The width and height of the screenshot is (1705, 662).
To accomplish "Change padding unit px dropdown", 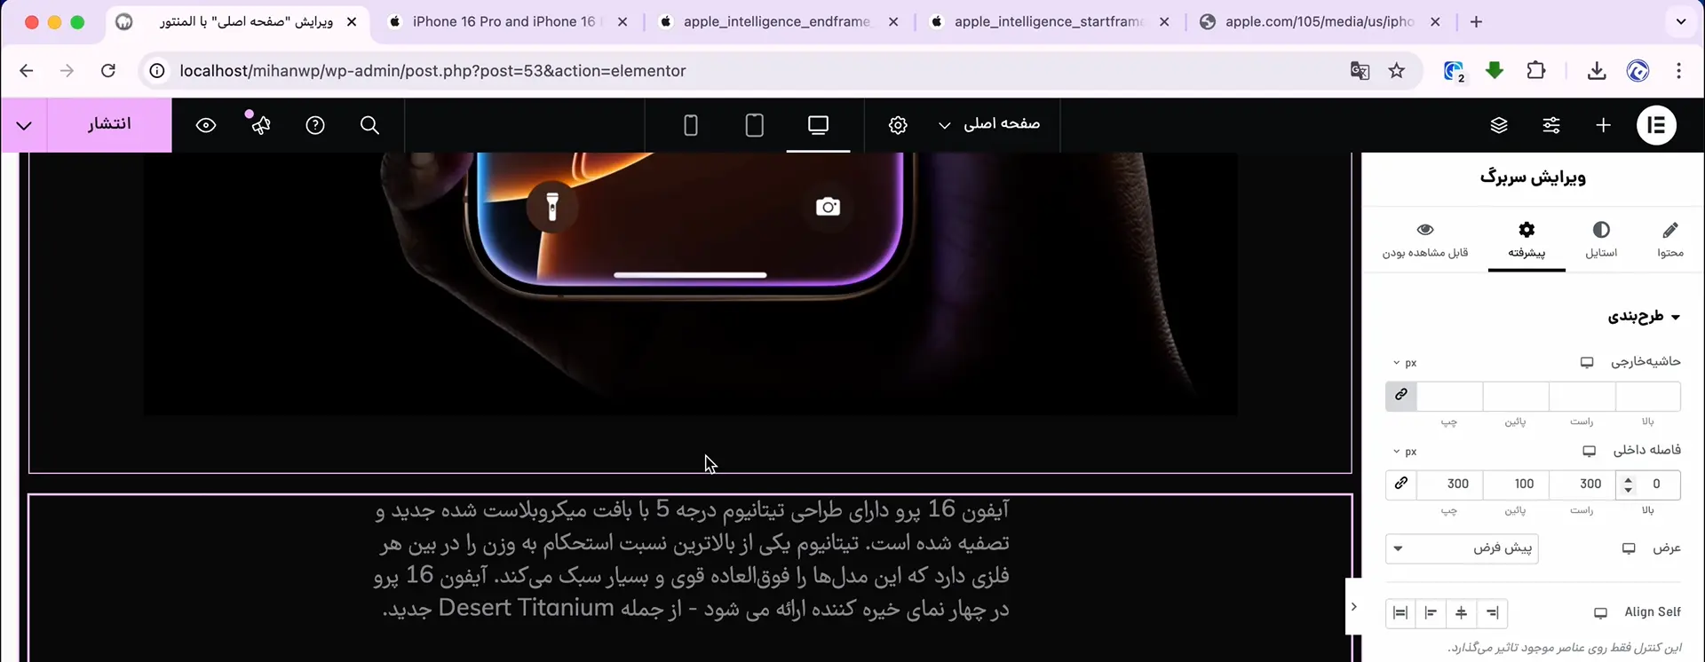I will coord(1405,452).
